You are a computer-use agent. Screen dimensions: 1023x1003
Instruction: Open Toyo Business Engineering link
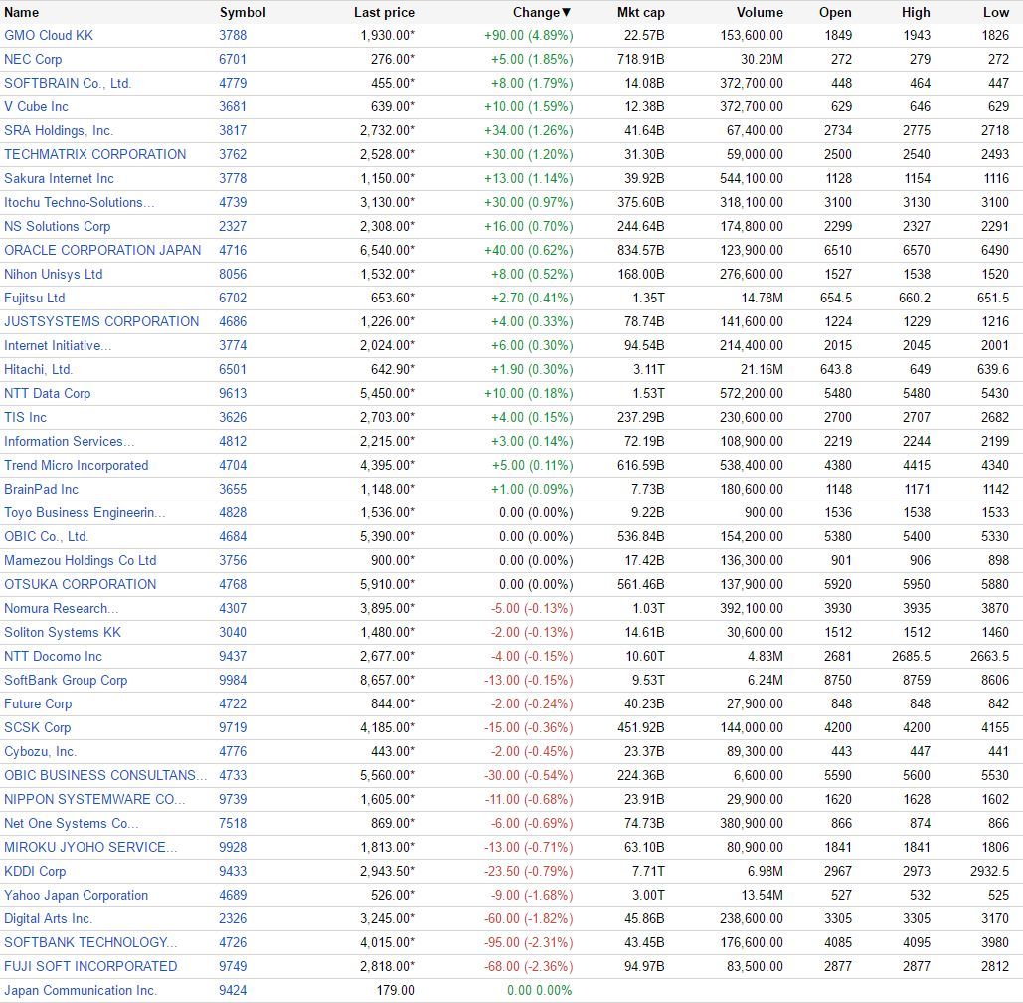[x=85, y=513]
